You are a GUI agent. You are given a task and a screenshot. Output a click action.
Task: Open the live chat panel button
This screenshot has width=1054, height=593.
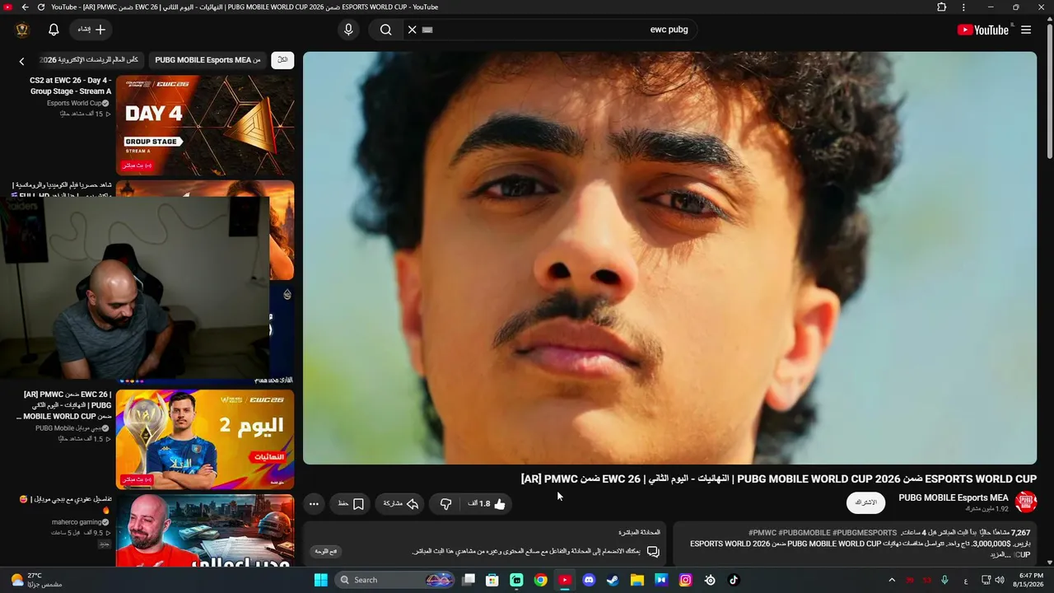tap(327, 551)
